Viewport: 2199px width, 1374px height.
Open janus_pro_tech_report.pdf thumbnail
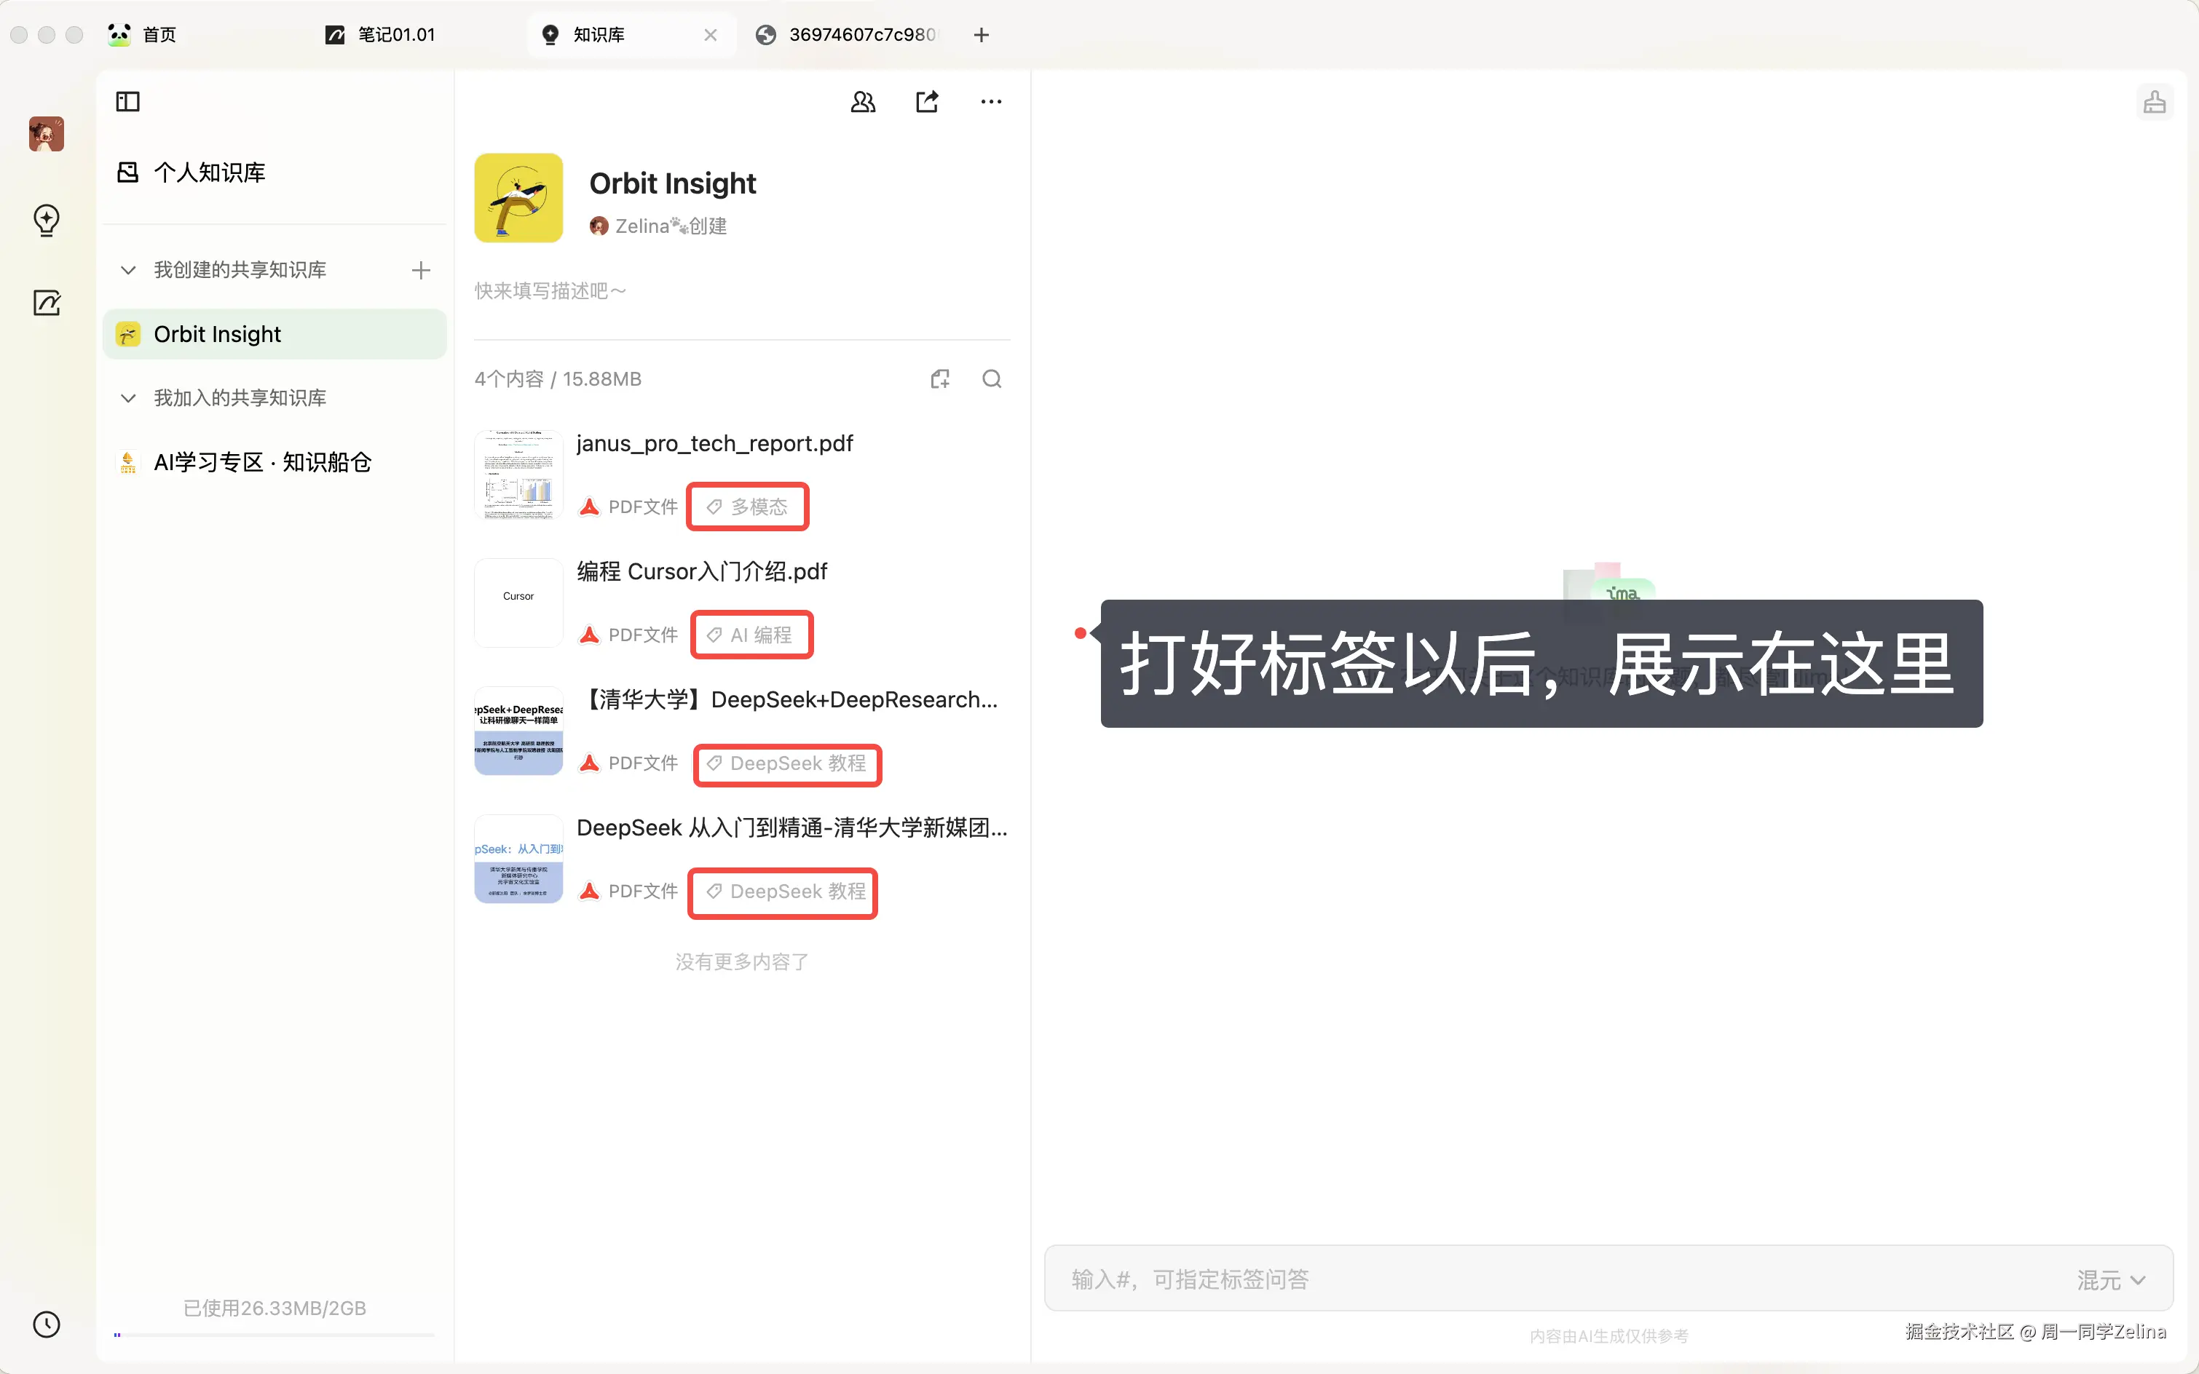coord(518,474)
